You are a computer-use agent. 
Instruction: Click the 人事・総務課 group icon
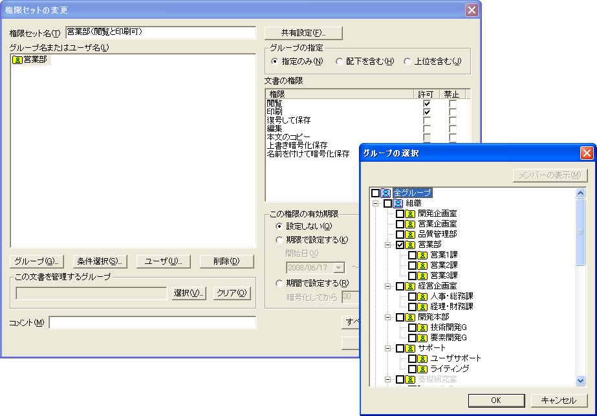pos(422,297)
